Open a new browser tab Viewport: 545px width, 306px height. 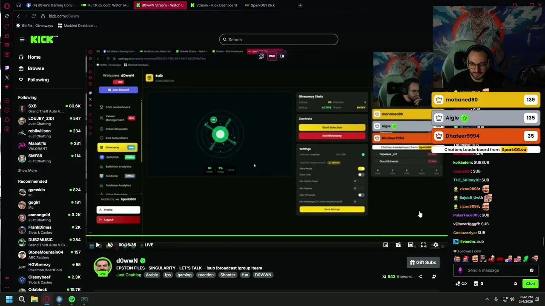pyautogui.click(x=300, y=5)
